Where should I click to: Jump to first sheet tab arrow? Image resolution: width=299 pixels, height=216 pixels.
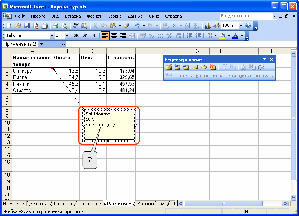pos(5,204)
